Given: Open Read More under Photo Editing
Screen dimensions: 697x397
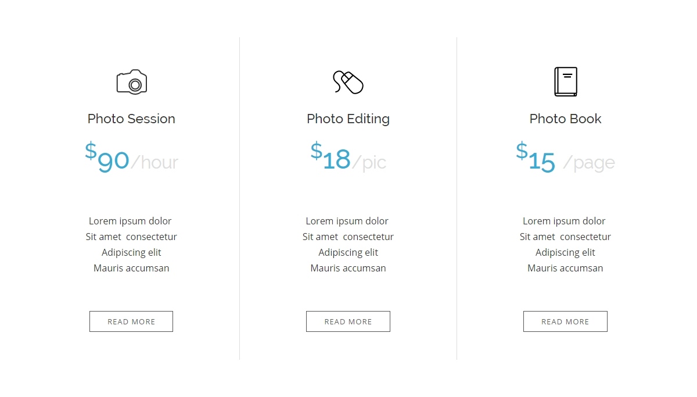Looking at the screenshot, I should click(348, 321).
